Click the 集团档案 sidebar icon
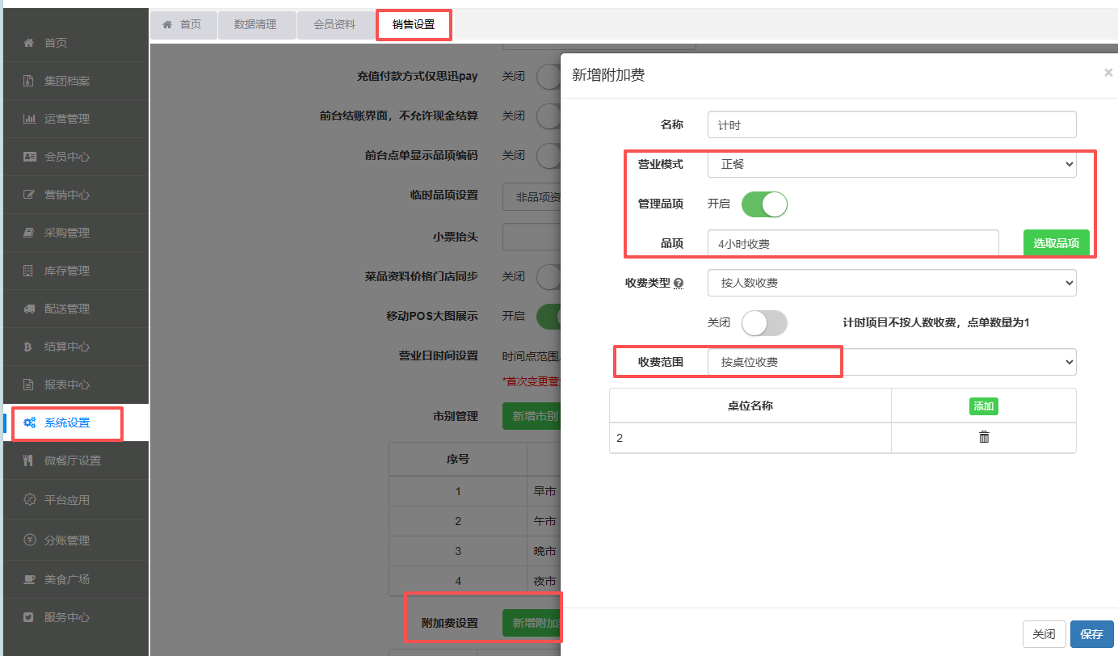This screenshot has width=1118, height=656. (x=29, y=81)
